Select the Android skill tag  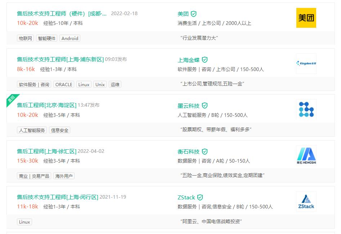(x=70, y=38)
